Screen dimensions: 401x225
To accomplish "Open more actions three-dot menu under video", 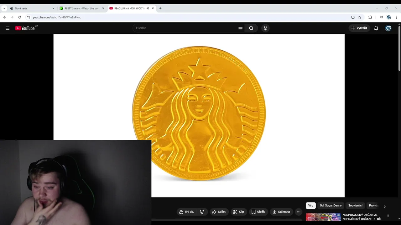I will click(x=299, y=212).
